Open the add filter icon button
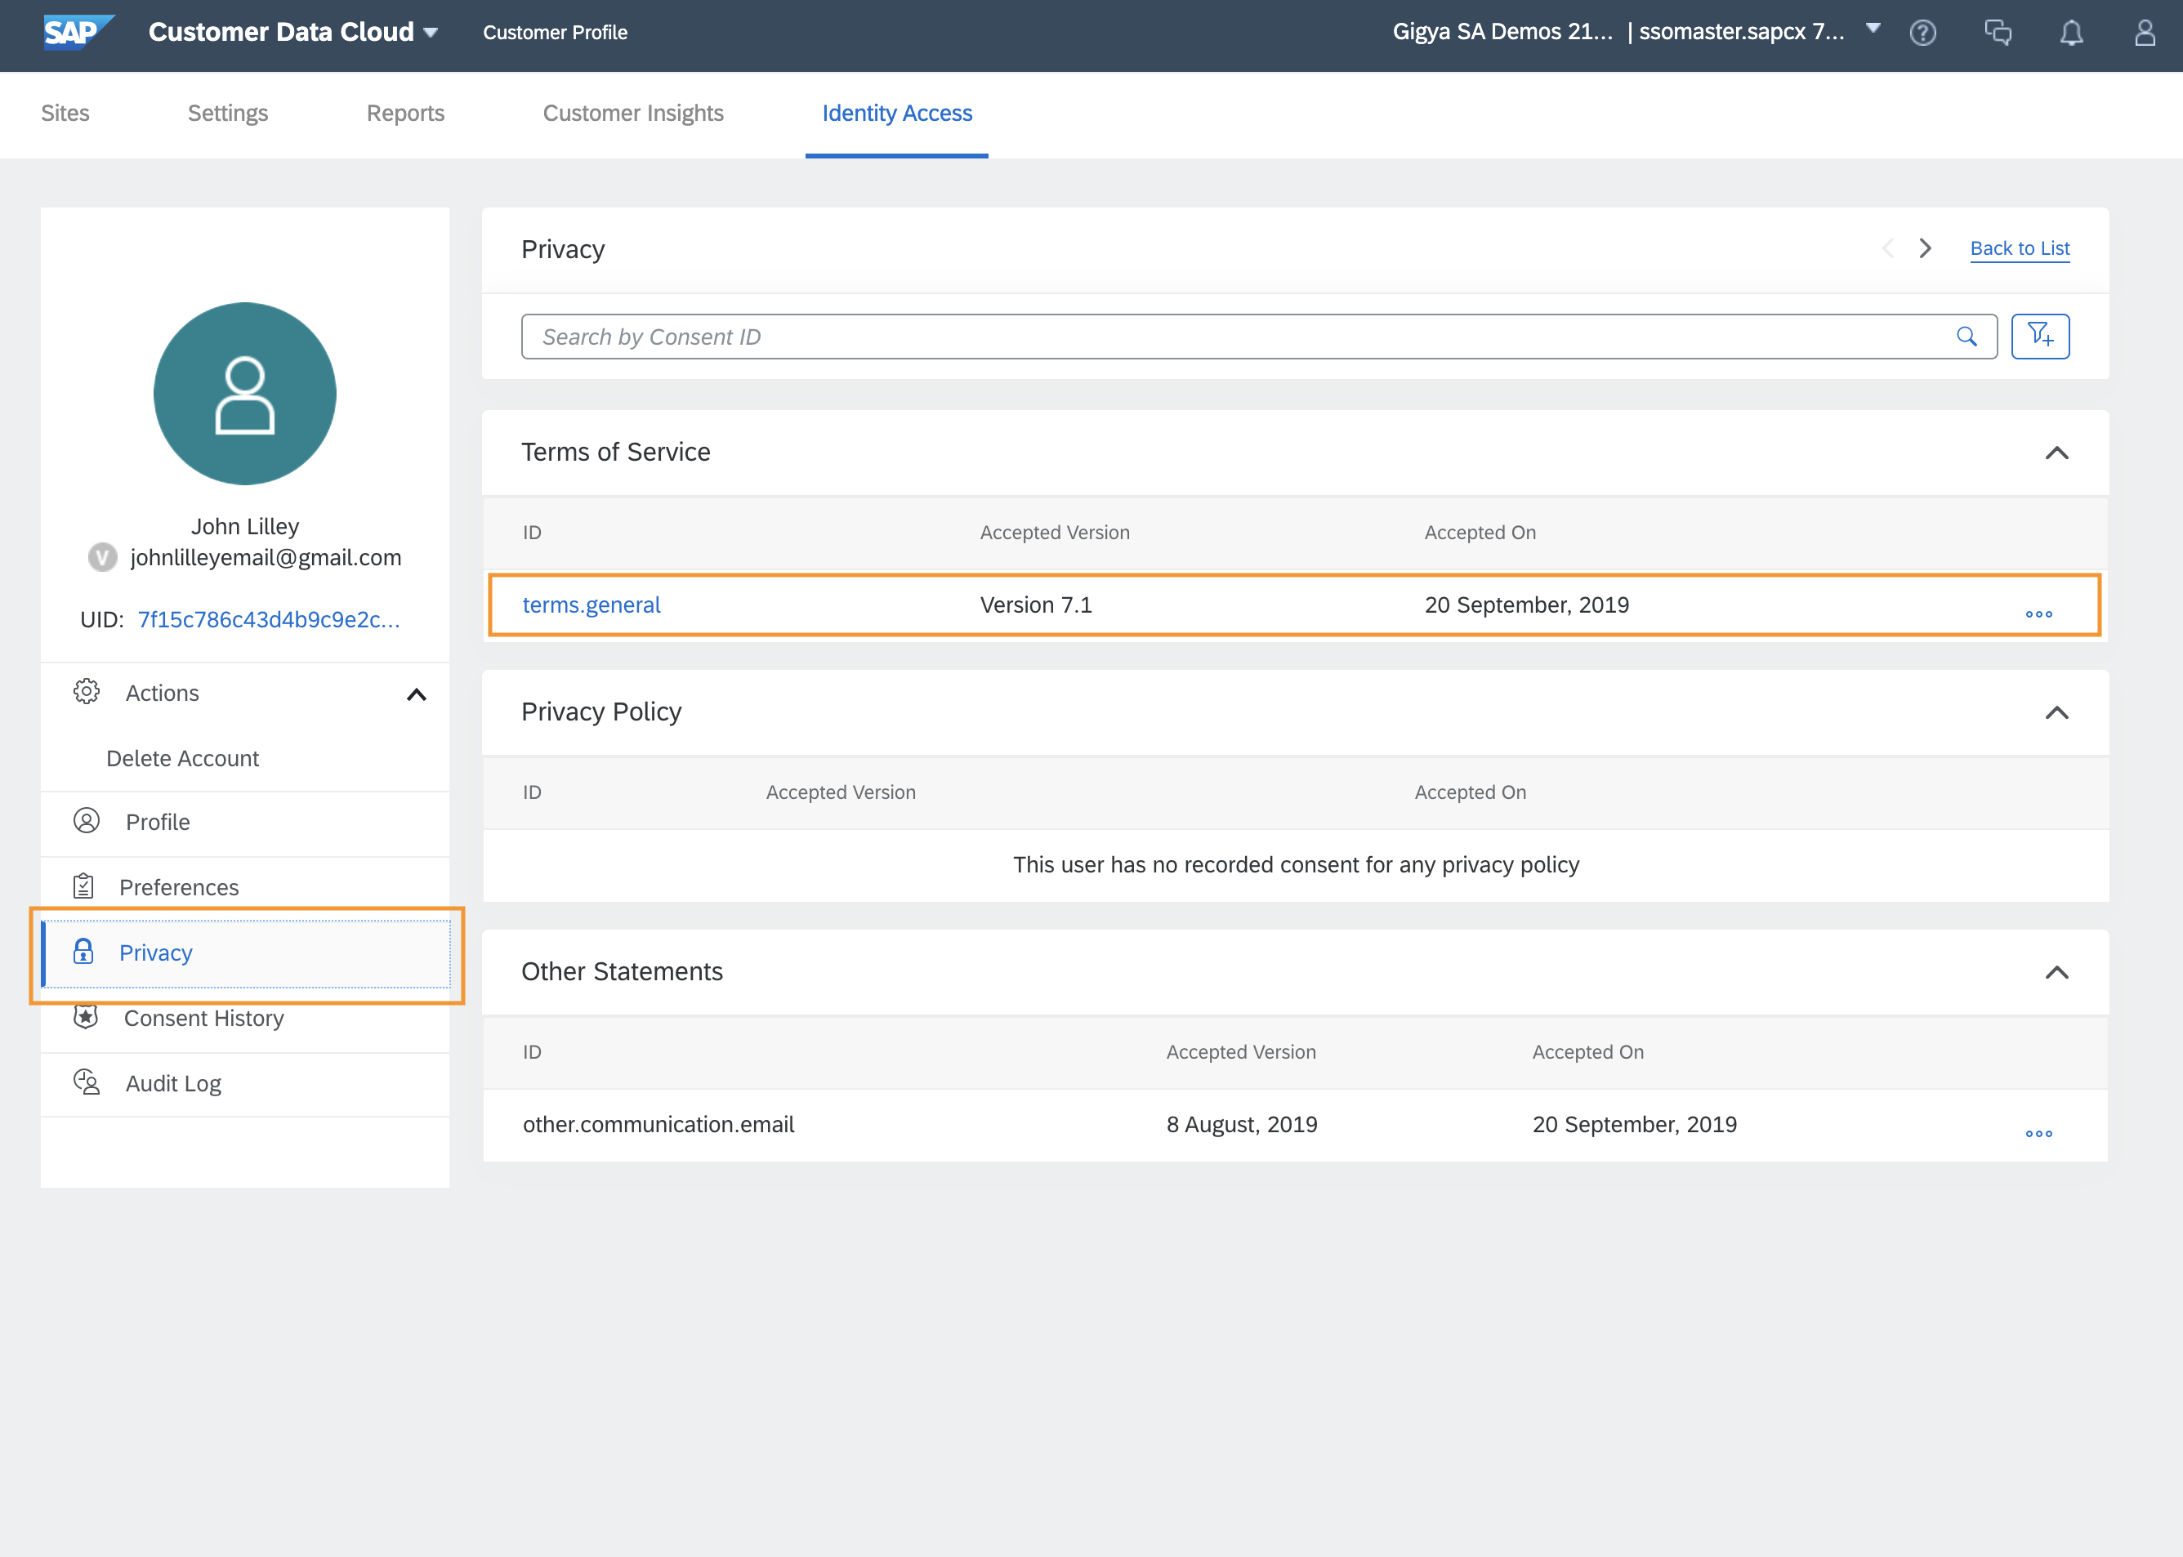Image resolution: width=2183 pixels, height=1557 pixels. click(2039, 337)
